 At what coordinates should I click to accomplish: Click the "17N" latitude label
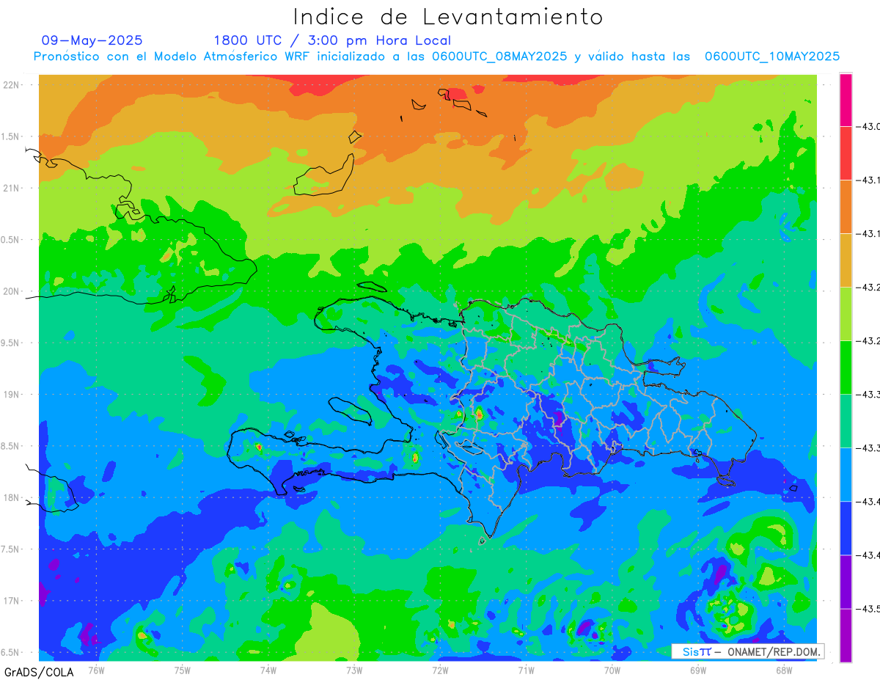tap(12, 601)
